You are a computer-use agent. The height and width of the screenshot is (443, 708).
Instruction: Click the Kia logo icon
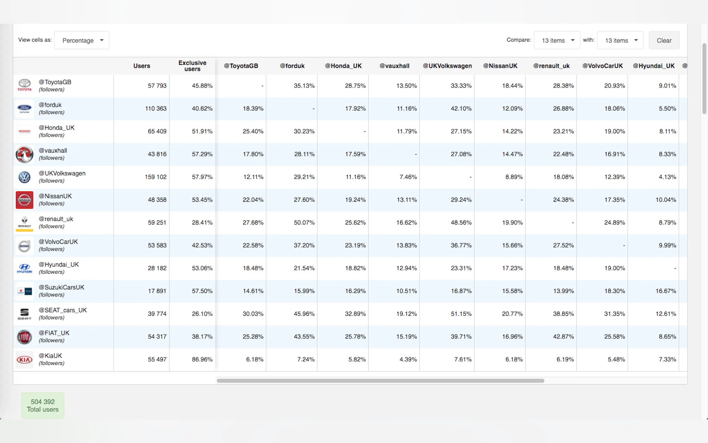[24, 360]
